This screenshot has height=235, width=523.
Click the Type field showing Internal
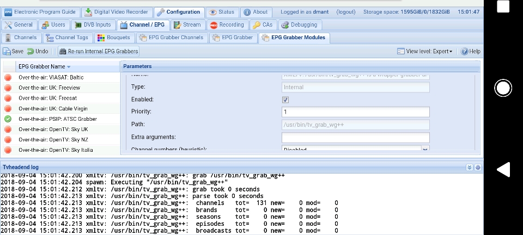(x=356, y=87)
